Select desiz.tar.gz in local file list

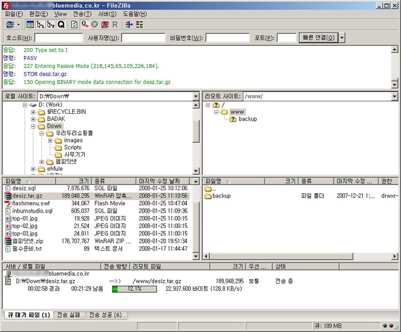[27, 195]
